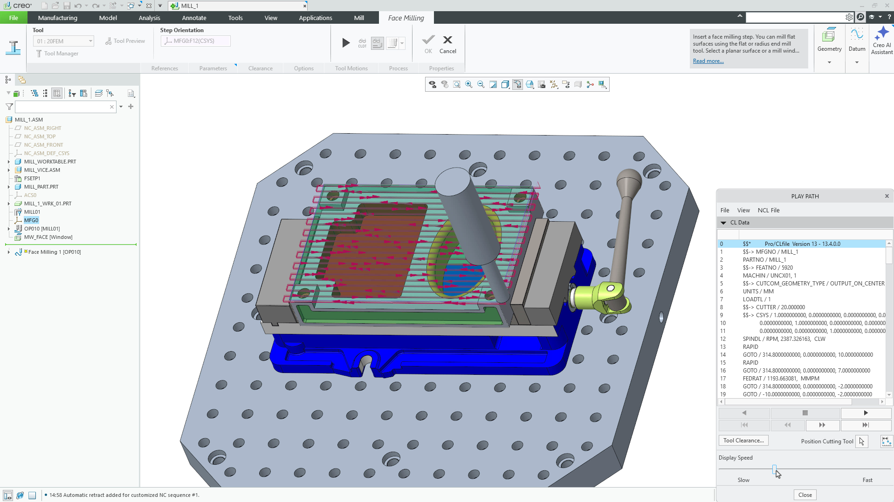Open the Folder Browser tab icon

(x=21, y=80)
